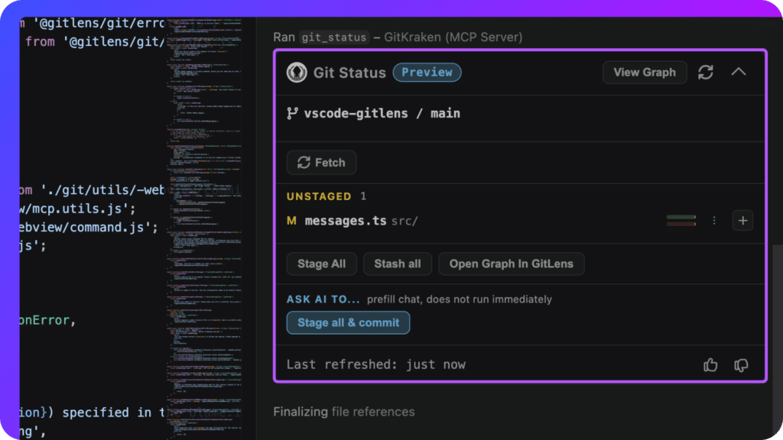Refresh the Git Status panel
Screen dimensions: 783x440
coord(706,73)
